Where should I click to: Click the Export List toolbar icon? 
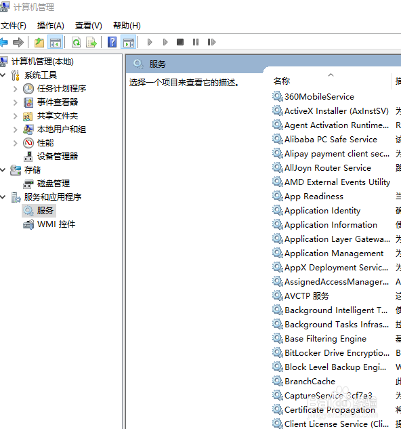click(91, 43)
